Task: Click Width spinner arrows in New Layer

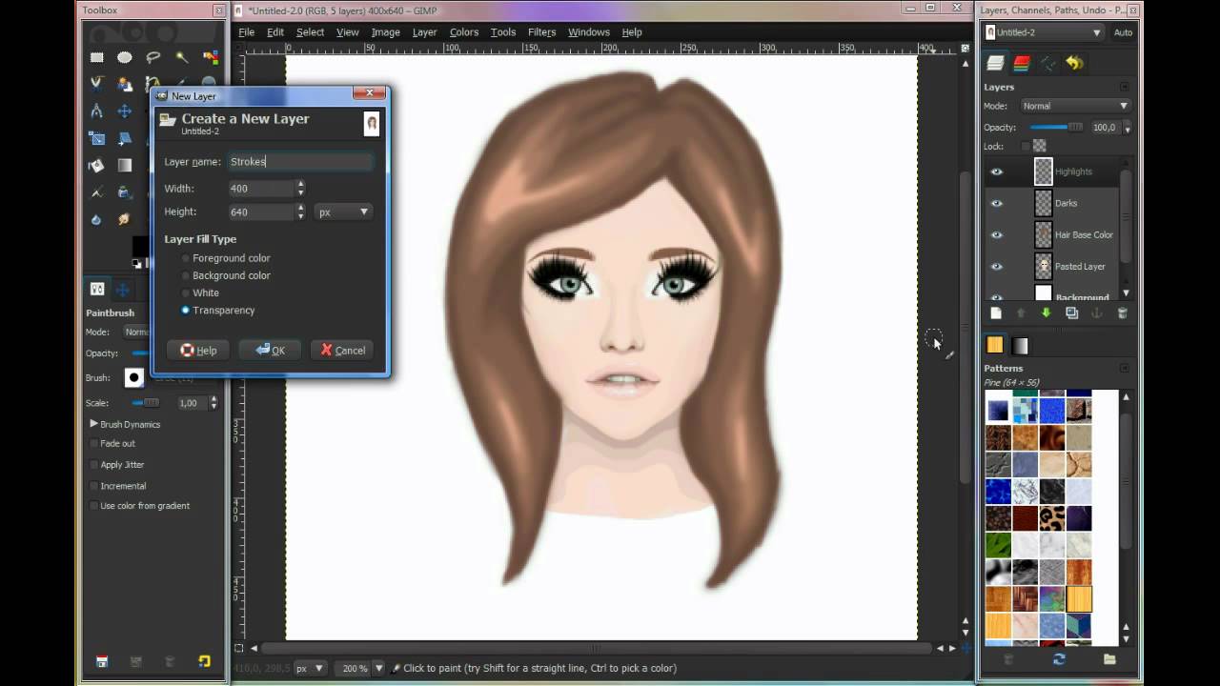Action: point(300,188)
